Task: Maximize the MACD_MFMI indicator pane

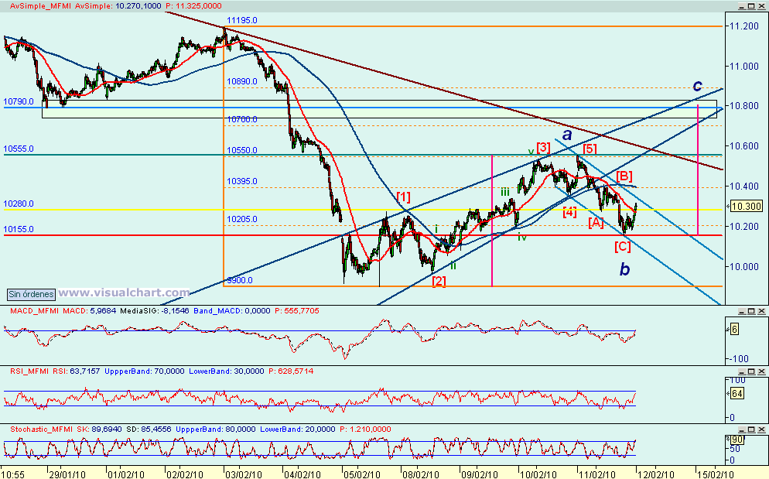Action: [751, 311]
